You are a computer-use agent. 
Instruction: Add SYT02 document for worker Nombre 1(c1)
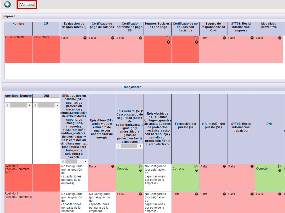coord(252,166)
